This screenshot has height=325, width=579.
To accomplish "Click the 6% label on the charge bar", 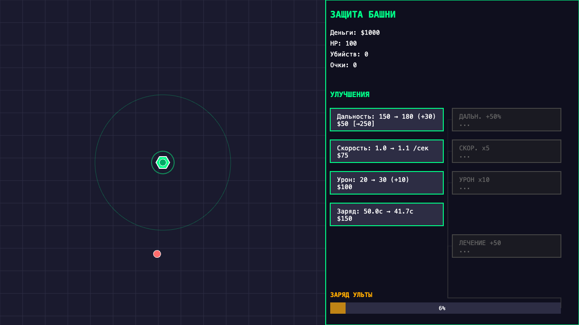I will tap(441, 308).
